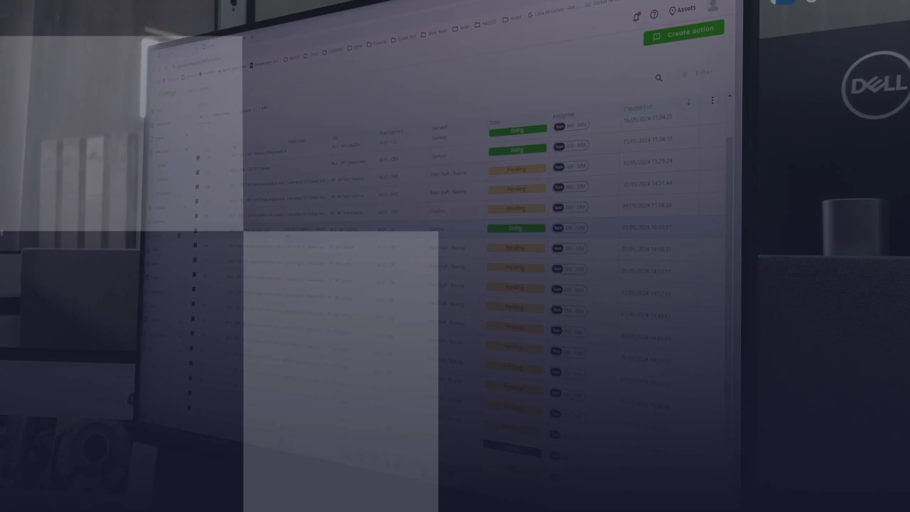
Task: Open the user profile avatar
Action: pyautogui.click(x=713, y=5)
